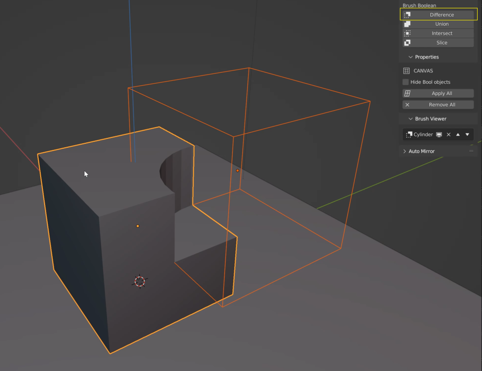Image resolution: width=482 pixels, height=371 pixels.
Task: Apply the Difference brush boolean
Action: point(438,15)
